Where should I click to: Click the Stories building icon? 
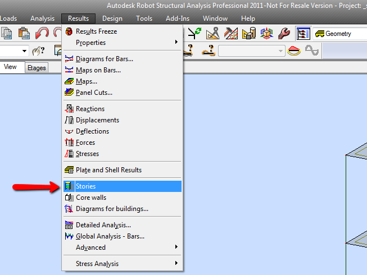[69, 186]
